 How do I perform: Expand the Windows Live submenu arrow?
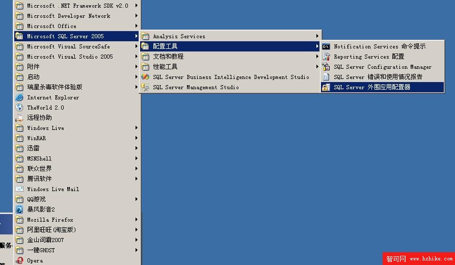click(x=137, y=128)
